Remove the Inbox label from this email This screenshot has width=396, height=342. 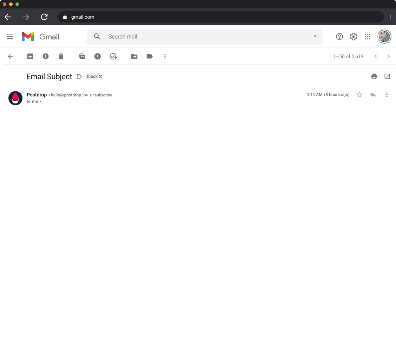pos(100,76)
